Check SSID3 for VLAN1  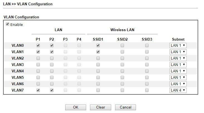point(147,52)
